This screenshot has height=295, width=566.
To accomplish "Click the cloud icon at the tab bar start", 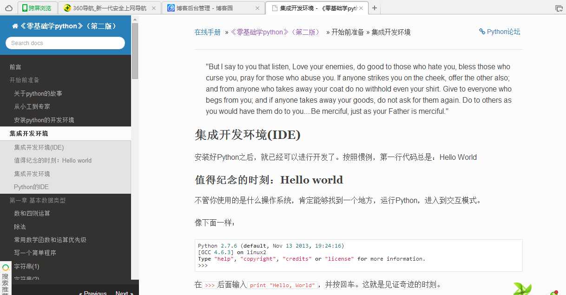I will [x=9, y=8].
